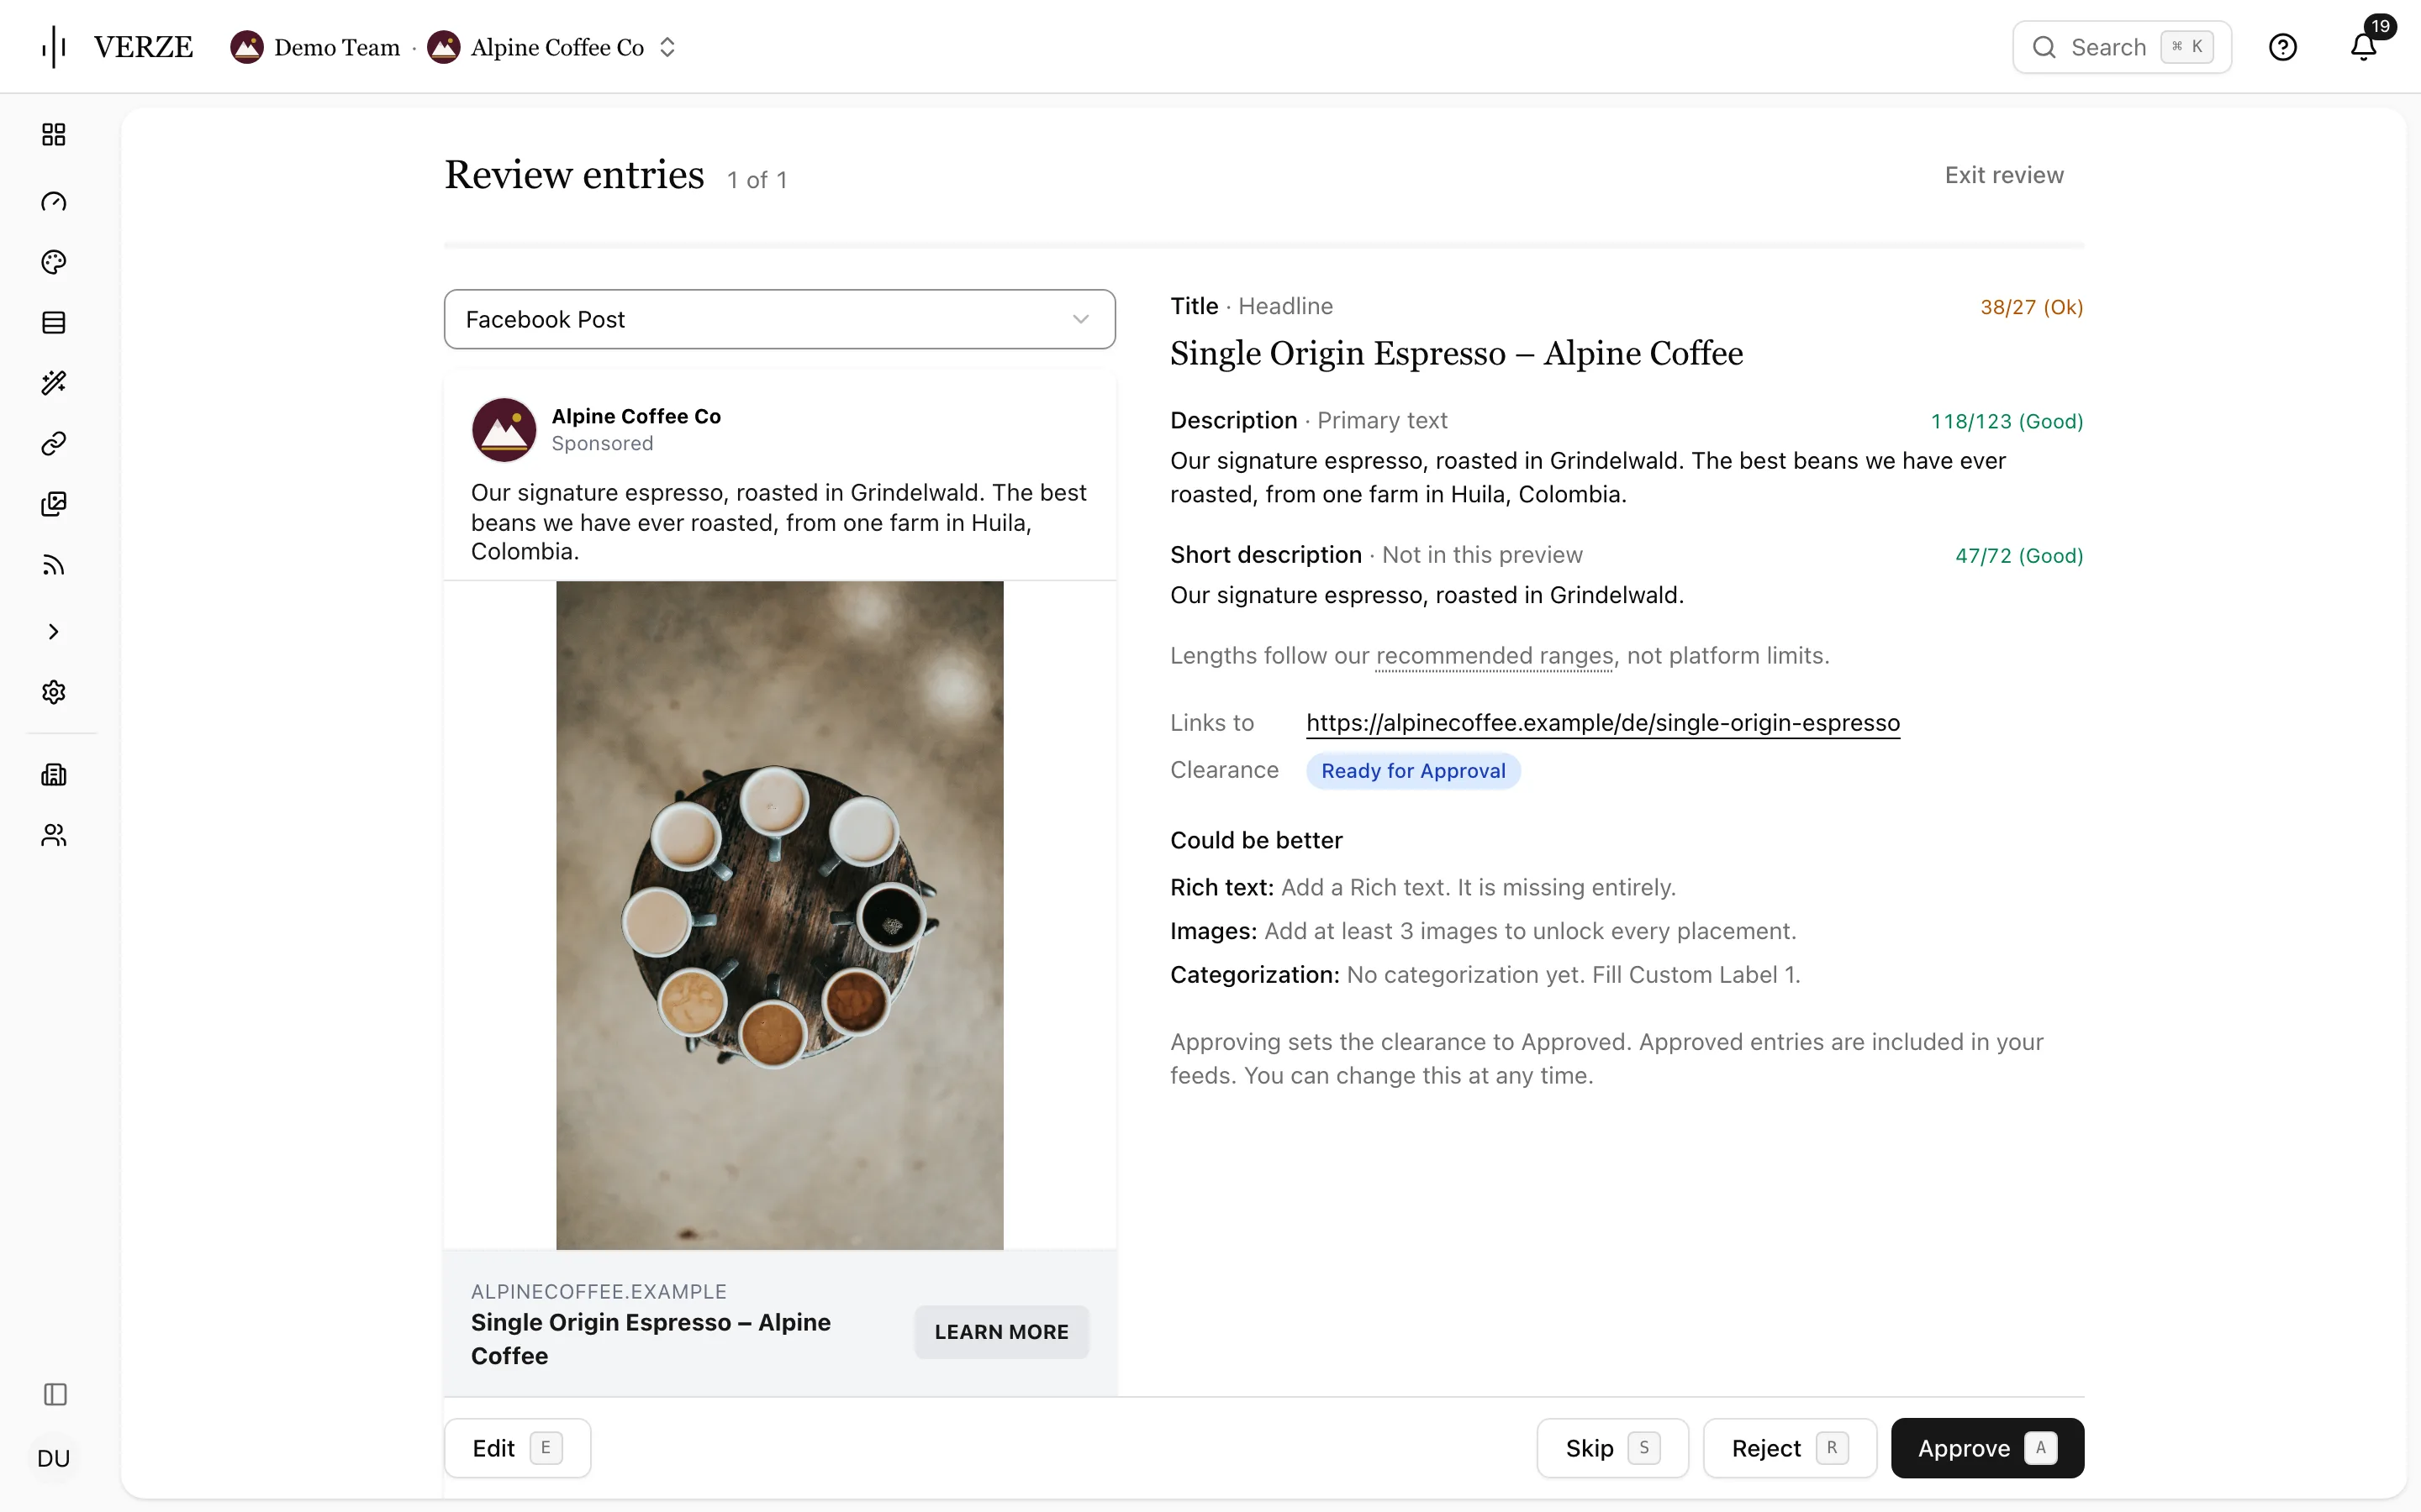Screen dimensions: 2421x1512
Task: Open the image gallery icon in sidebar
Action: 54,504
